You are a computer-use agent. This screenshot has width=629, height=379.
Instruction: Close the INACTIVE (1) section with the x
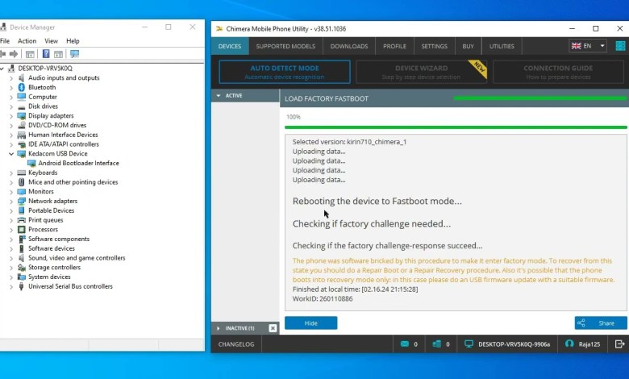tap(273, 328)
